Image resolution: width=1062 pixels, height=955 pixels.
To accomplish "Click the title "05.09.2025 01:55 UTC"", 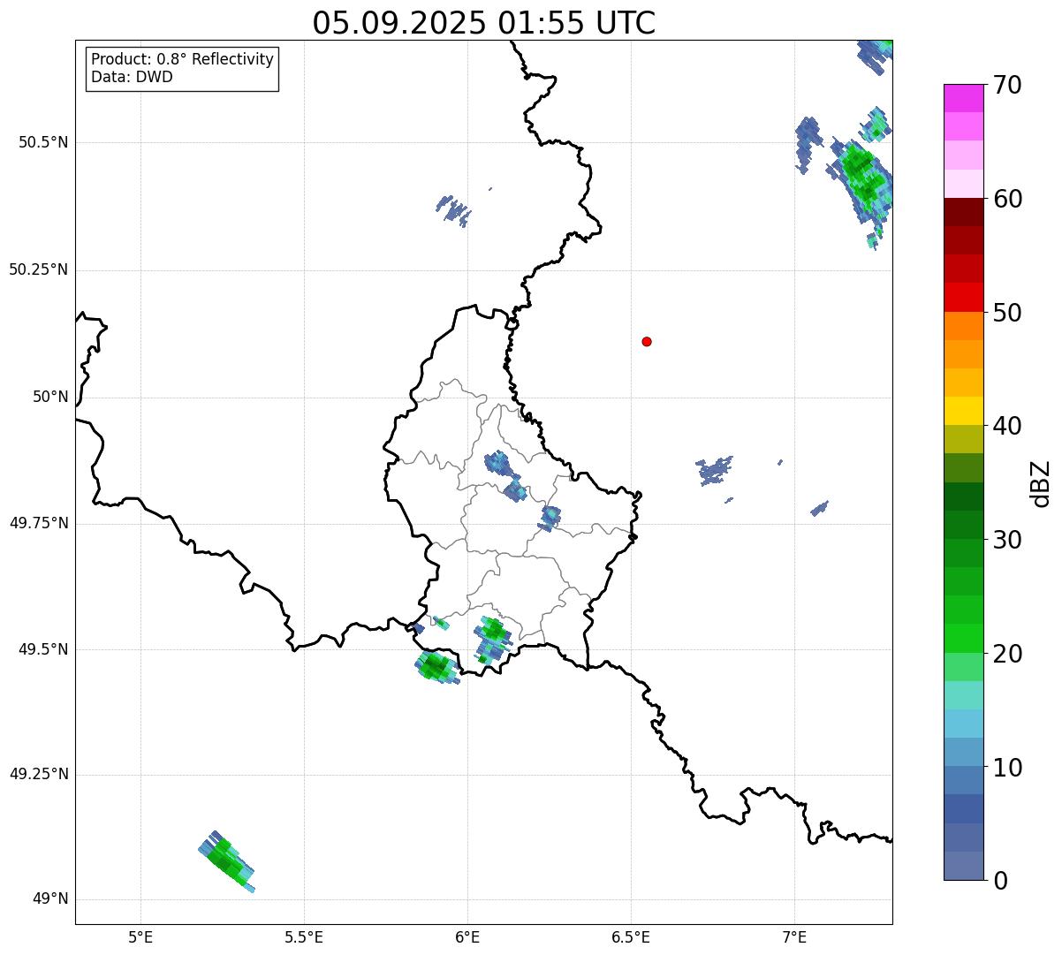I will 484,23.
